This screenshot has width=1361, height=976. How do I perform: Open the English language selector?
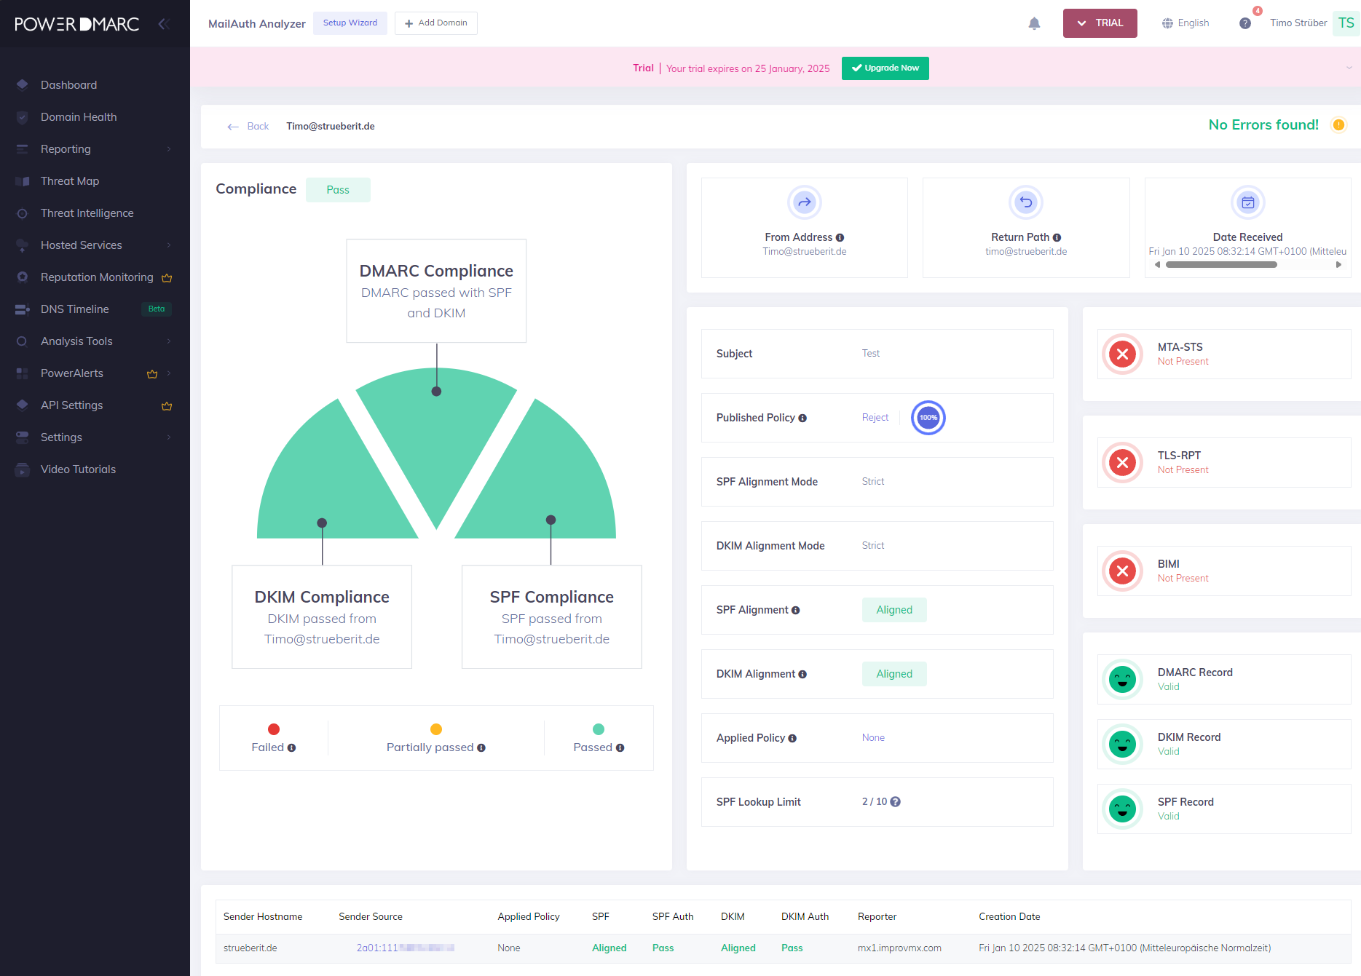point(1186,23)
